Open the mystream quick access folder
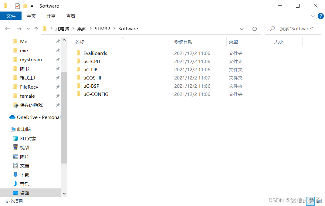325x206 pixels. [31, 60]
